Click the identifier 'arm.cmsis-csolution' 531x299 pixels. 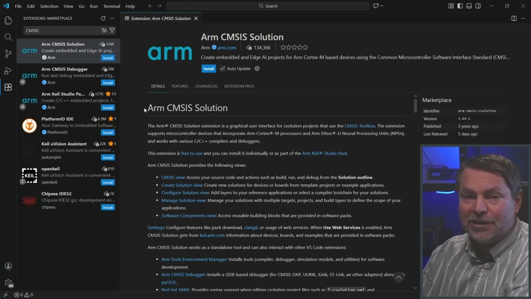point(477,111)
